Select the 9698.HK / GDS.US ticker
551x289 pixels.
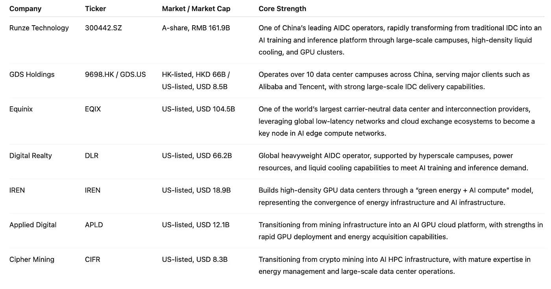pyautogui.click(x=115, y=74)
